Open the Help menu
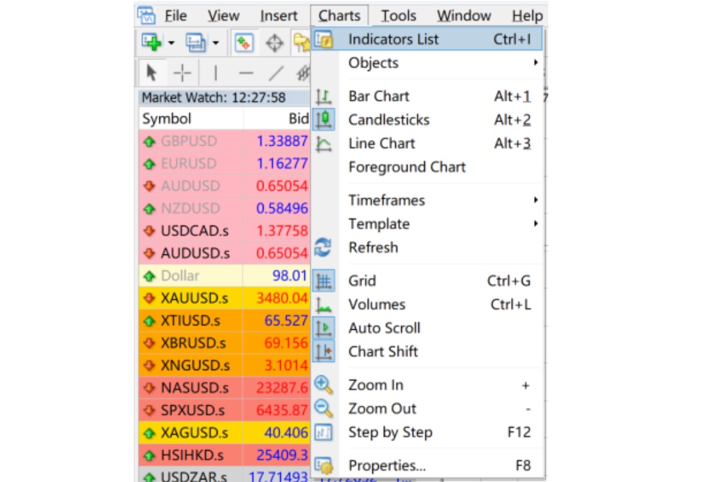The width and height of the screenshot is (705, 482). [527, 16]
